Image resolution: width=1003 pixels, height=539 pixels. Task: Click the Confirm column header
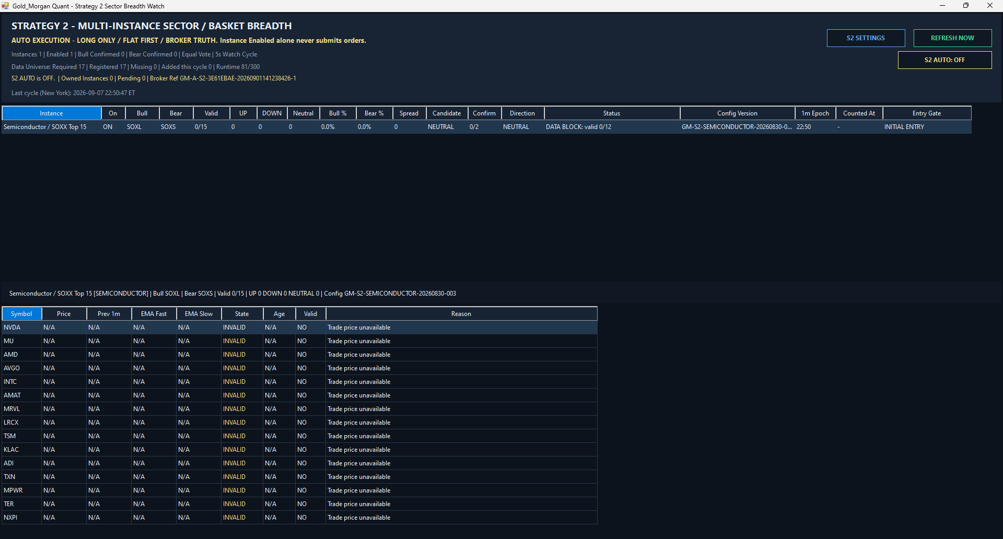(x=484, y=113)
